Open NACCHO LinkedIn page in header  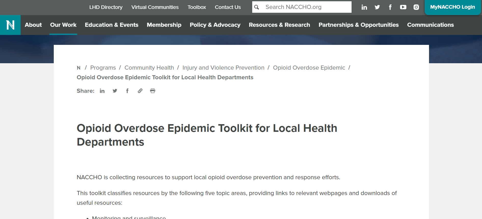364,7
